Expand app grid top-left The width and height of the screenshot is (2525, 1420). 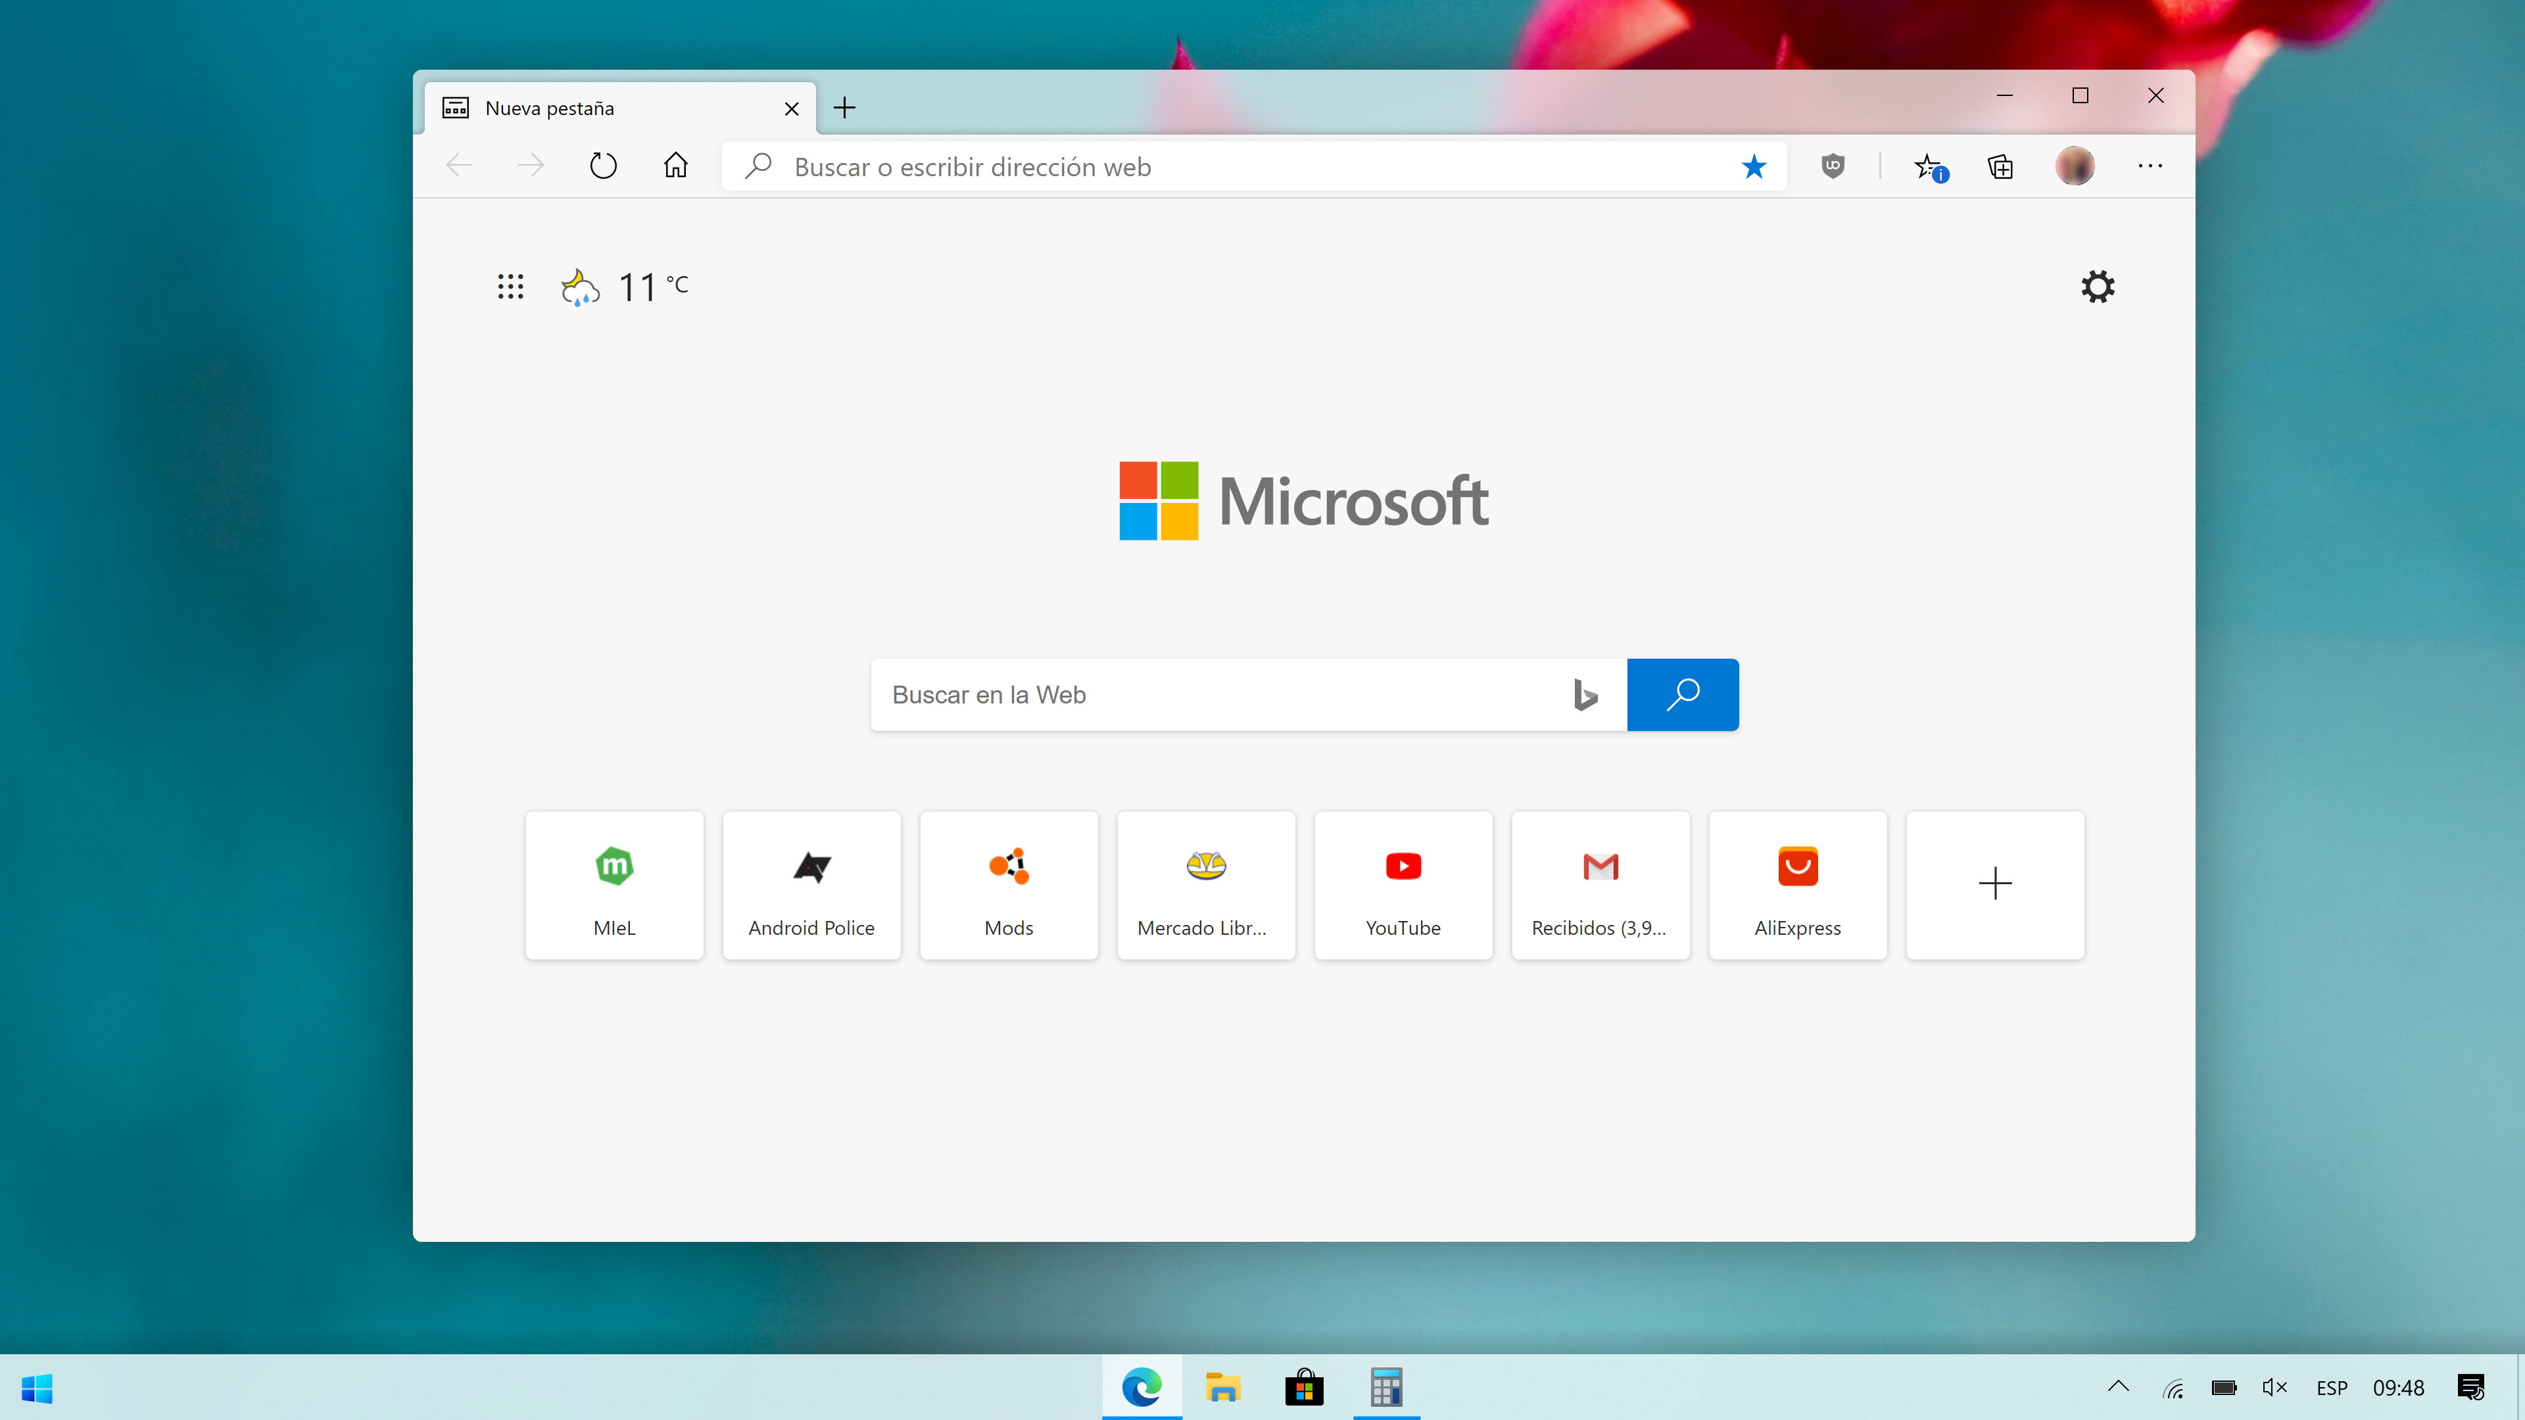click(510, 285)
